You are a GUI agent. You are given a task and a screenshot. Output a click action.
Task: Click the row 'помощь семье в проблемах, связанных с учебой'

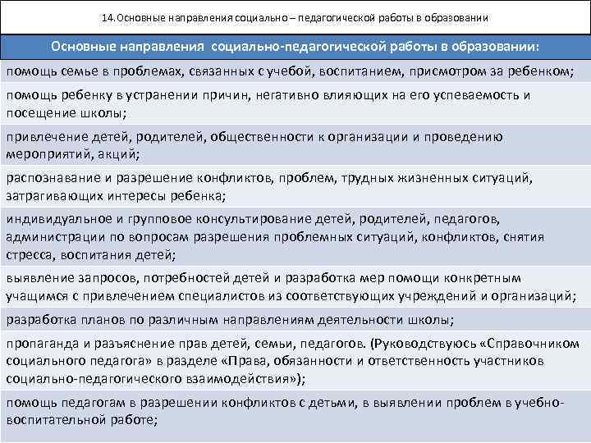(x=295, y=71)
